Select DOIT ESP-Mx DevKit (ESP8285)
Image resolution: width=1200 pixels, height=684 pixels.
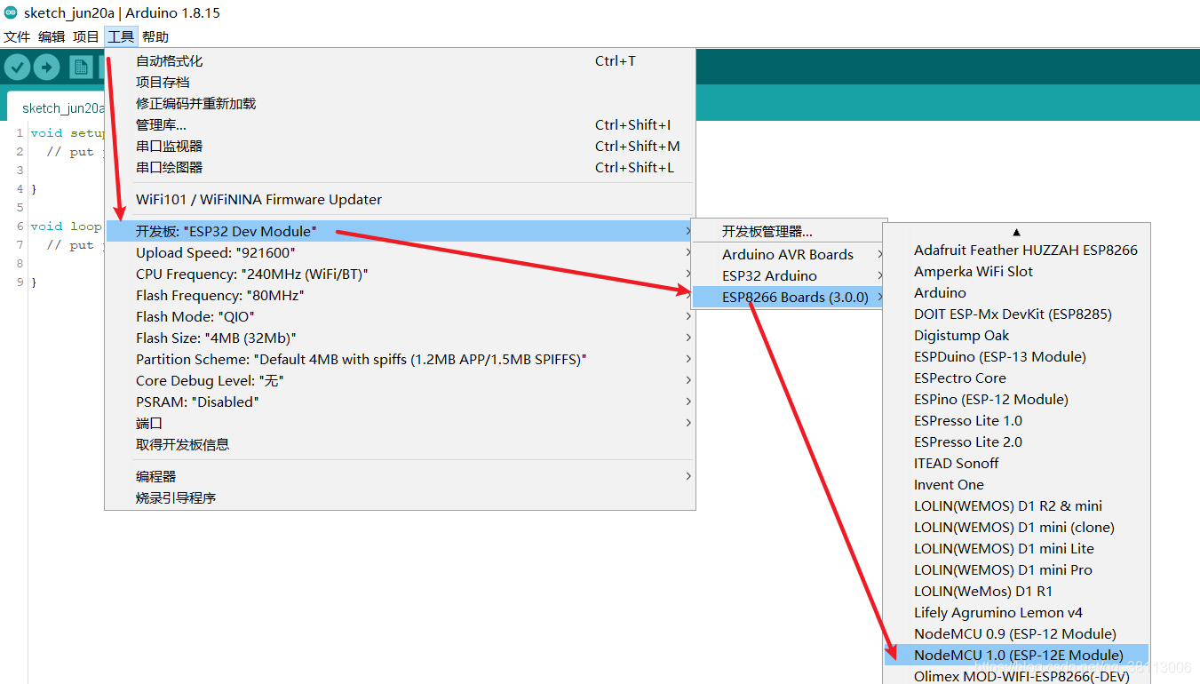1016,314
